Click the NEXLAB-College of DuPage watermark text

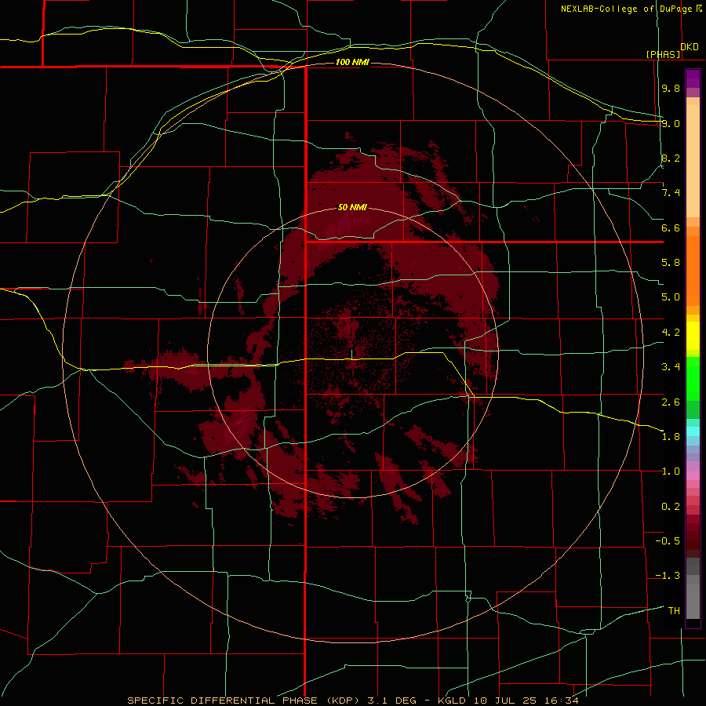click(631, 9)
